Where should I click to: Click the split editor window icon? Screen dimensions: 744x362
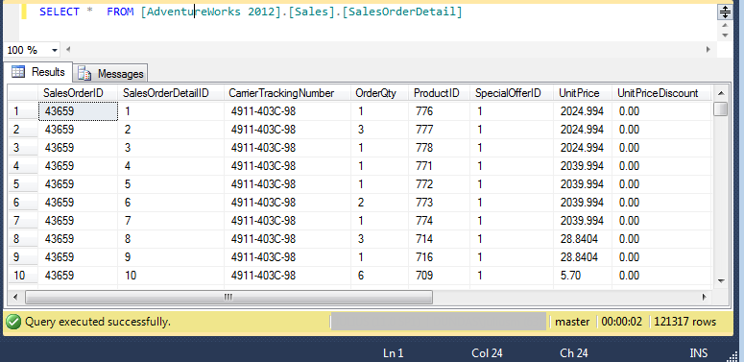(x=725, y=12)
